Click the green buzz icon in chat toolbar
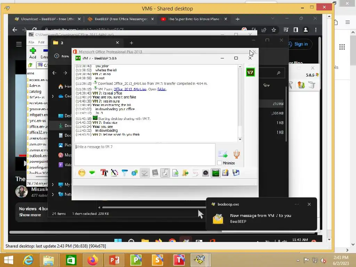 pos(92,173)
